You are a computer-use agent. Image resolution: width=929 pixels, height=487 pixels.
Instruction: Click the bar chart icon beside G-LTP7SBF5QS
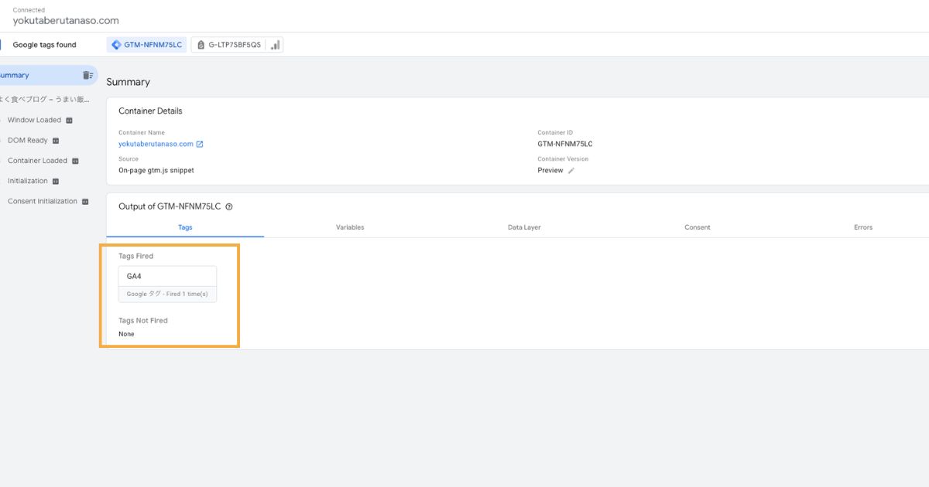pos(275,45)
